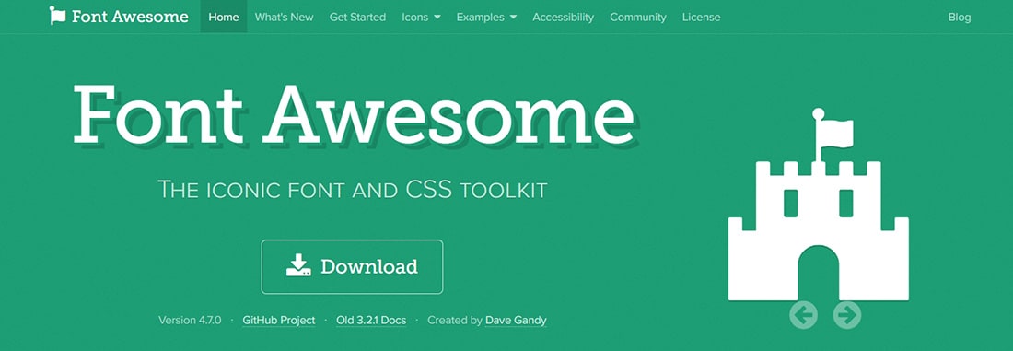
Task: Click the Font Awesome flag logo icon
Action: click(57, 17)
